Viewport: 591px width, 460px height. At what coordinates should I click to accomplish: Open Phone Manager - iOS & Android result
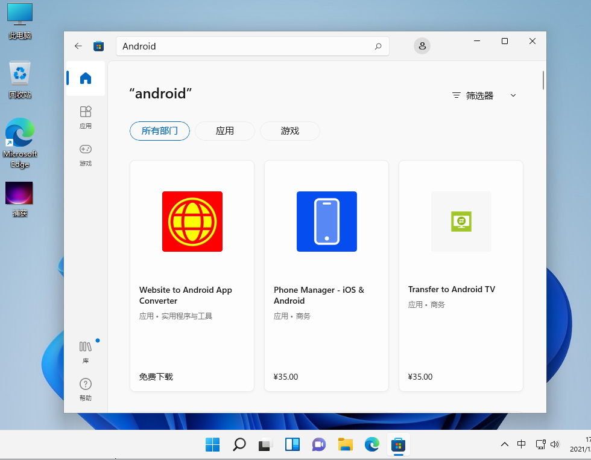(326, 275)
